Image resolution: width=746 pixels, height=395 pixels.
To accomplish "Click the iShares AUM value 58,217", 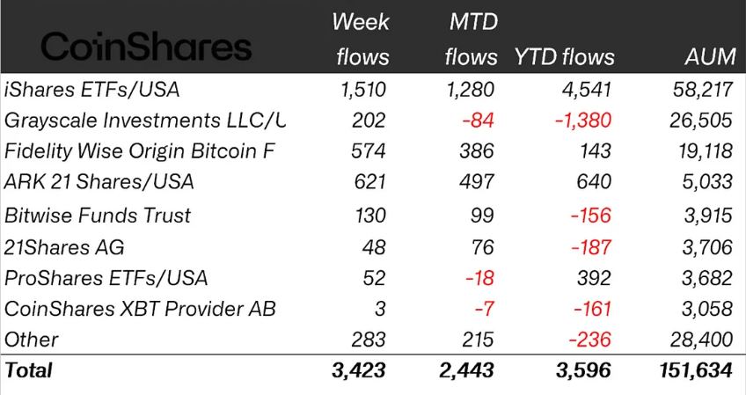I will click(700, 88).
